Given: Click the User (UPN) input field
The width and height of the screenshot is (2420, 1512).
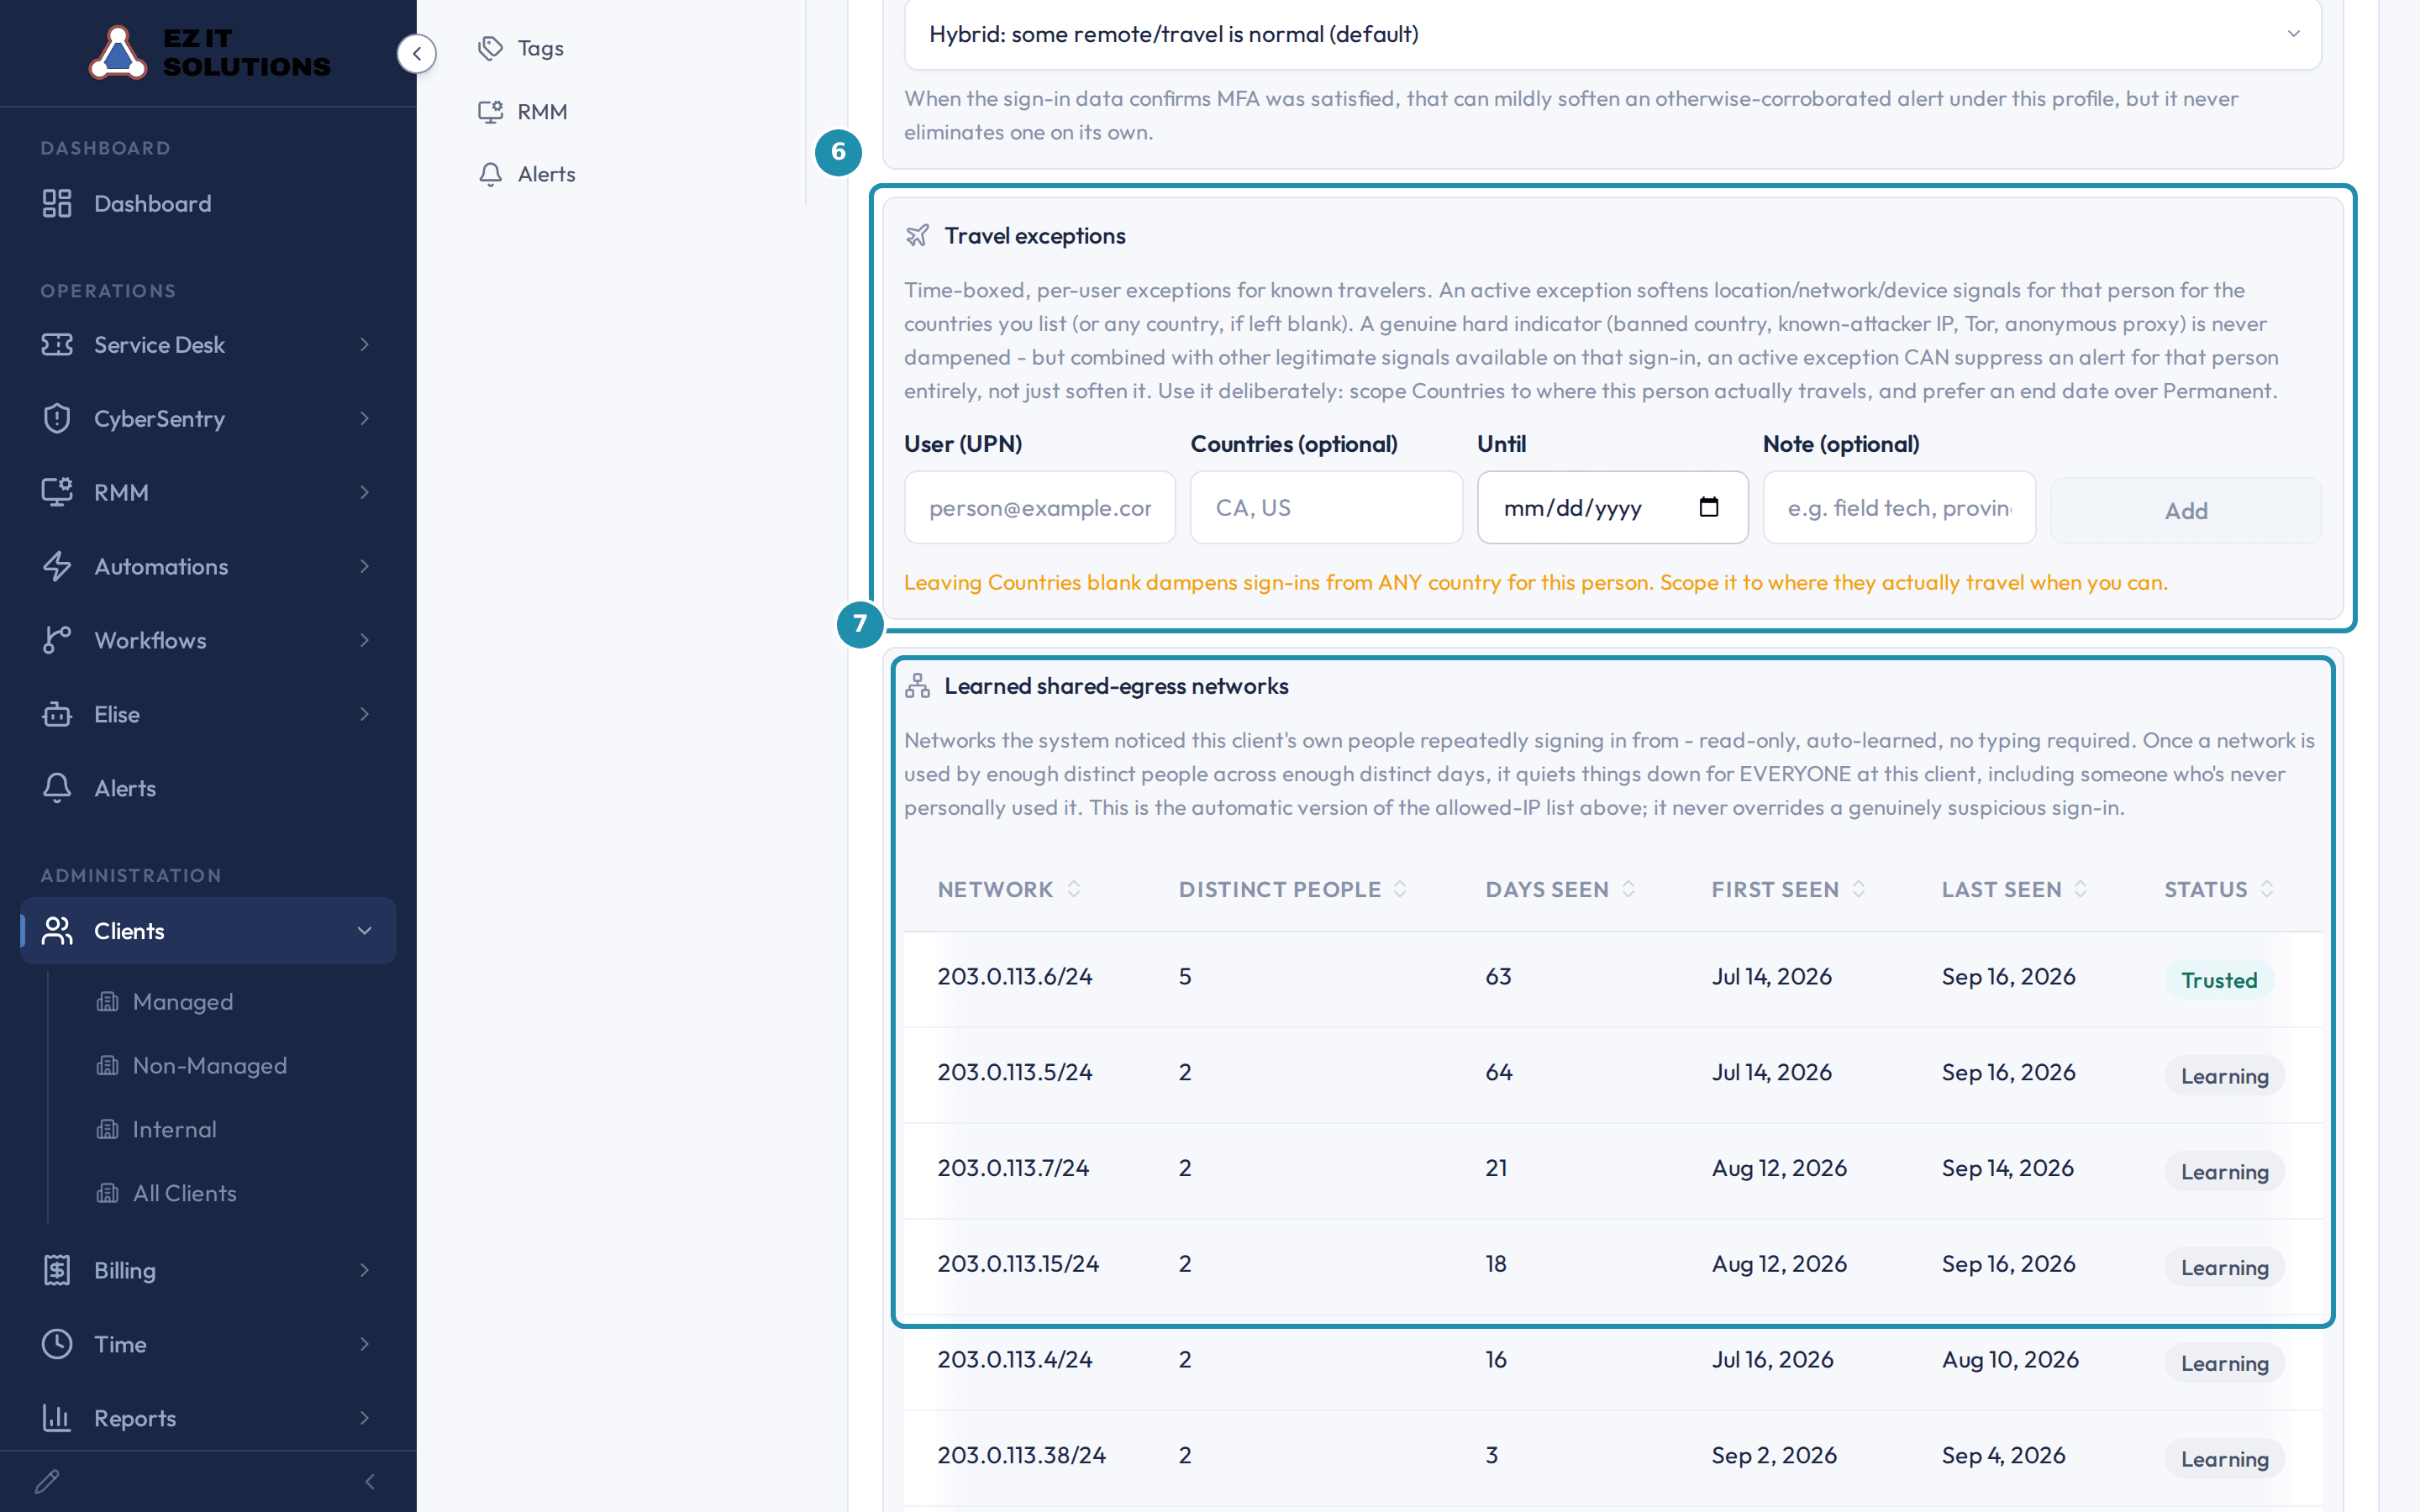Looking at the screenshot, I should point(1040,508).
